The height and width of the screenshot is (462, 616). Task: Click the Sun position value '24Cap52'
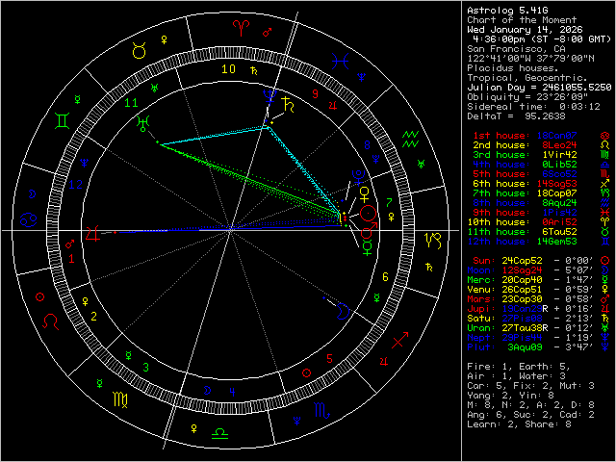(x=522, y=261)
